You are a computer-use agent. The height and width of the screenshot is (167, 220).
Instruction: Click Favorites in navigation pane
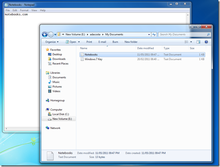click(x=55, y=50)
